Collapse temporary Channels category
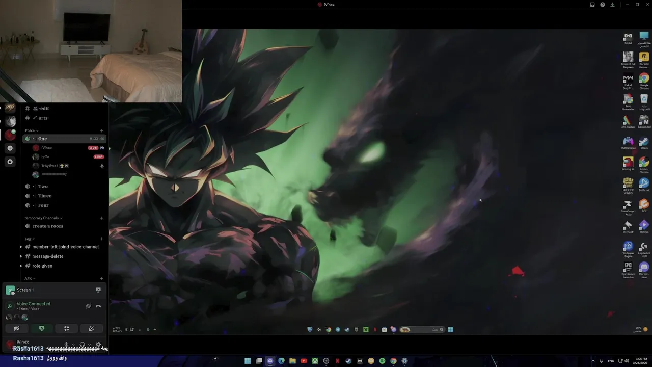 tap(43, 218)
